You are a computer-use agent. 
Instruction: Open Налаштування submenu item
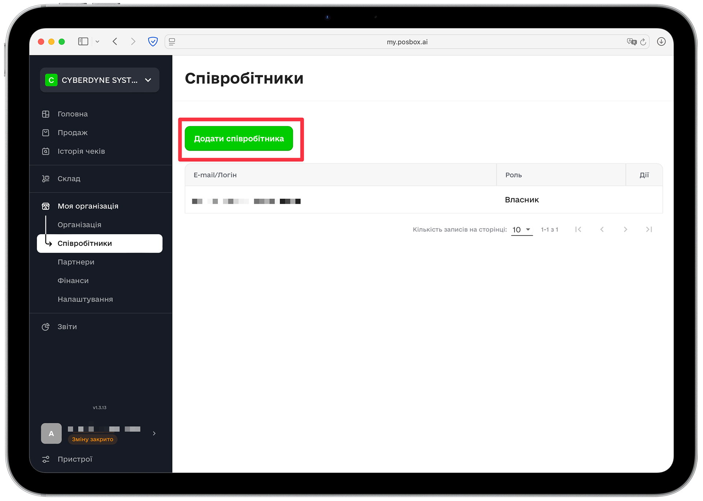85,299
